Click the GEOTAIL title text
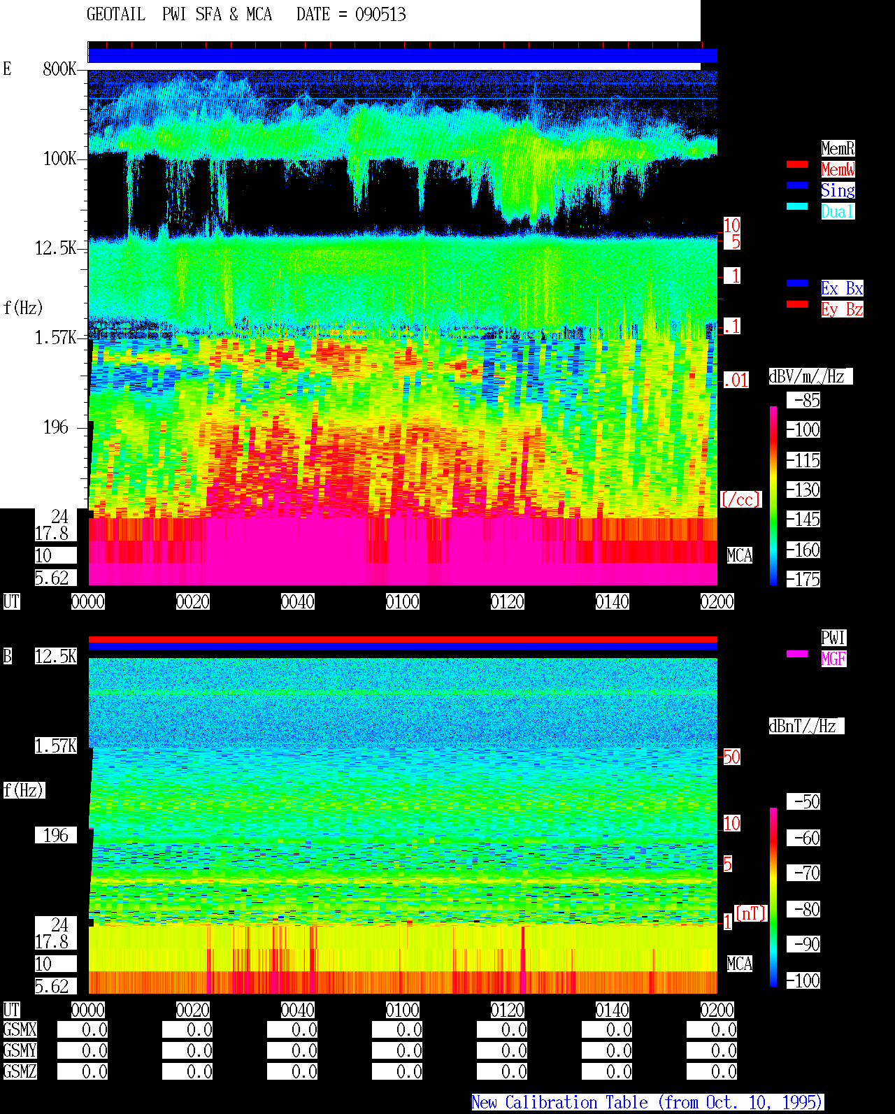 click(x=116, y=15)
